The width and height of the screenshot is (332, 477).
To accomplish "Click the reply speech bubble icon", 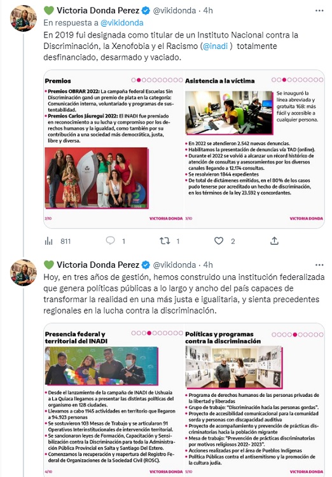I will pos(110,241).
